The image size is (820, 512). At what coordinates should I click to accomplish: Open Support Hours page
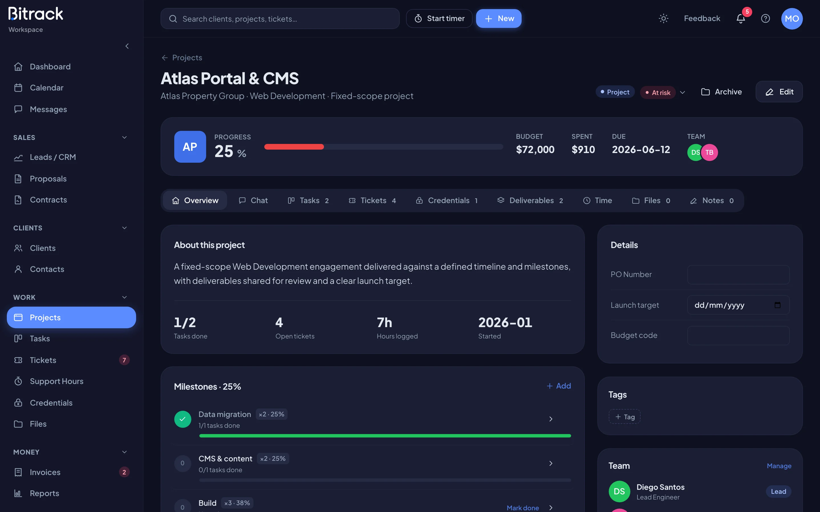(x=71, y=381)
